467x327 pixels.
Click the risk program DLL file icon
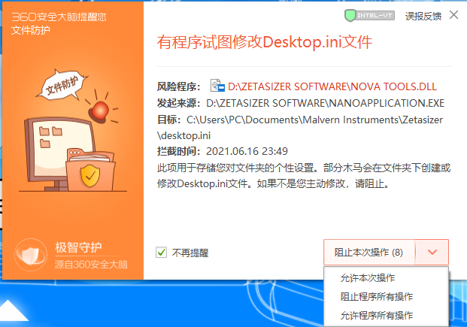coord(217,86)
